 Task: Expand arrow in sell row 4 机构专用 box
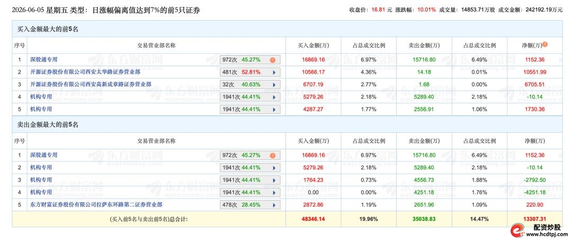[x=274, y=193]
